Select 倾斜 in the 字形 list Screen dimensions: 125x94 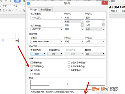click(72, 25)
